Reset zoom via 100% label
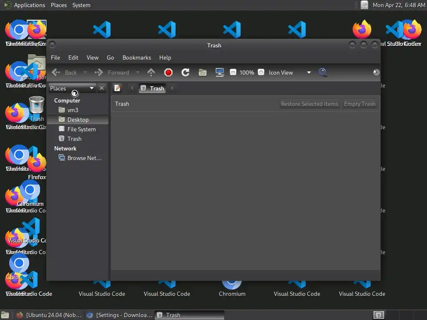This screenshot has width=427, height=320. point(247,72)
